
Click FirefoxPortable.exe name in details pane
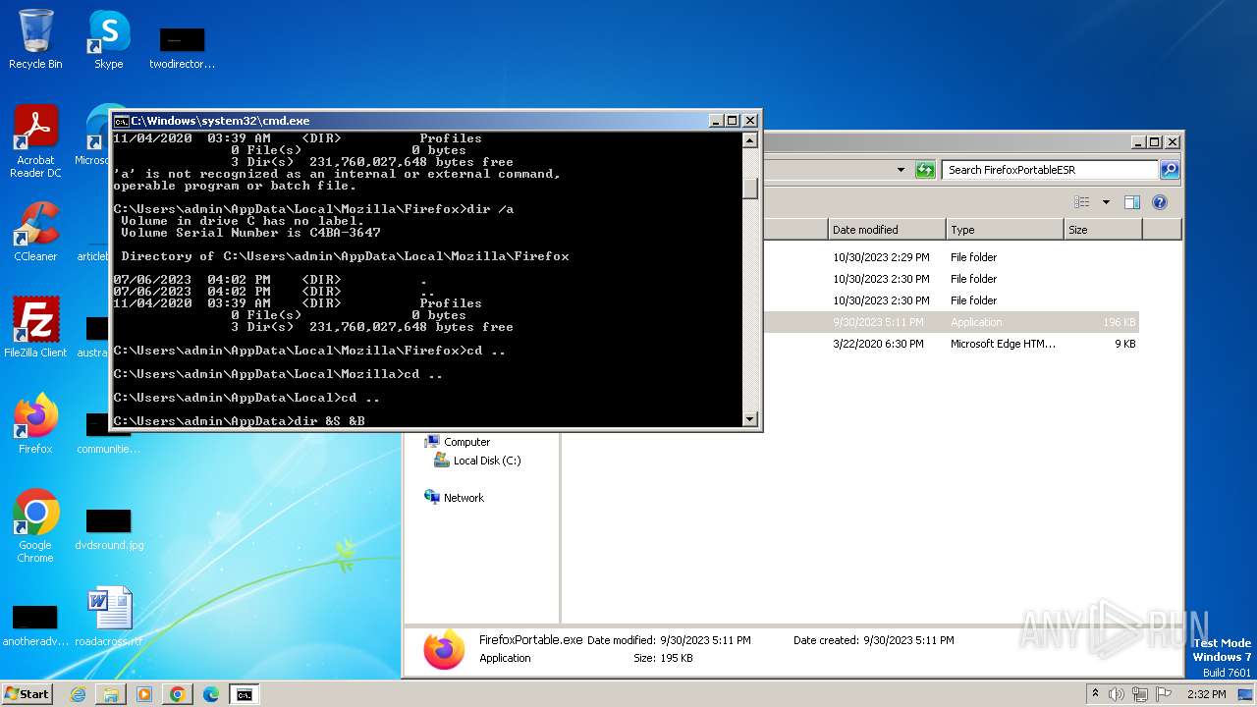point(531,640)
